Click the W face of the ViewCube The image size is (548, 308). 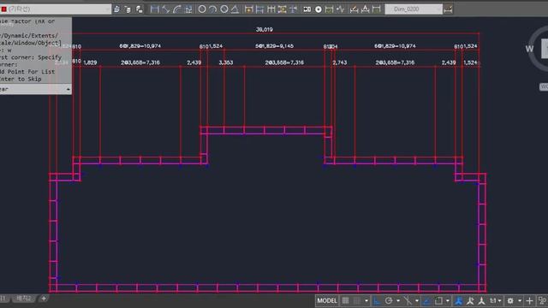pyautogui.click(x=529, y=49)
